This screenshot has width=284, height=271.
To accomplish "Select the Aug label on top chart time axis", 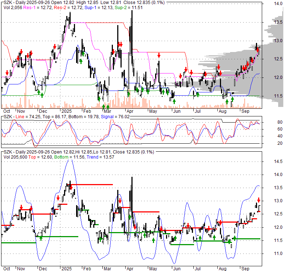I will [x=222, y=111].
